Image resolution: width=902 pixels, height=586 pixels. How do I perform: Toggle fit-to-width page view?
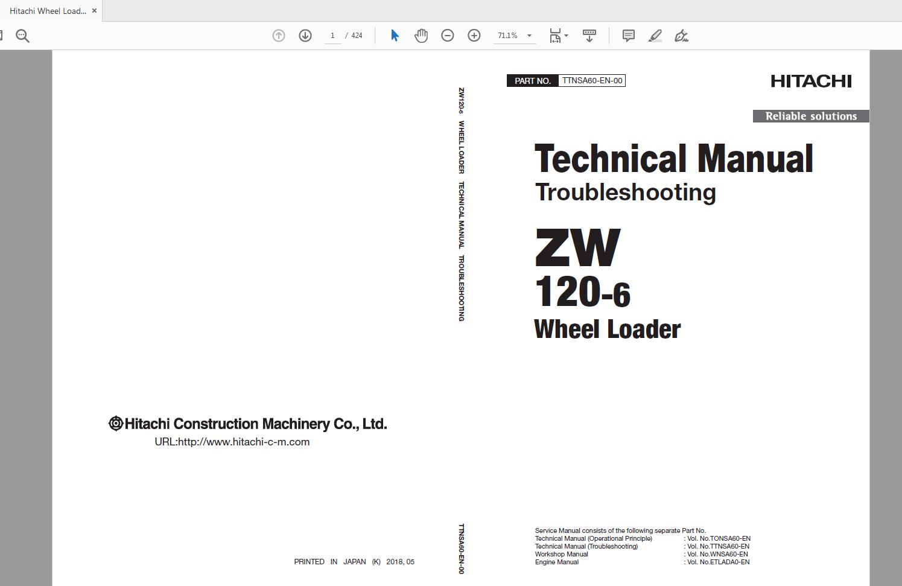tap(554, 34)
